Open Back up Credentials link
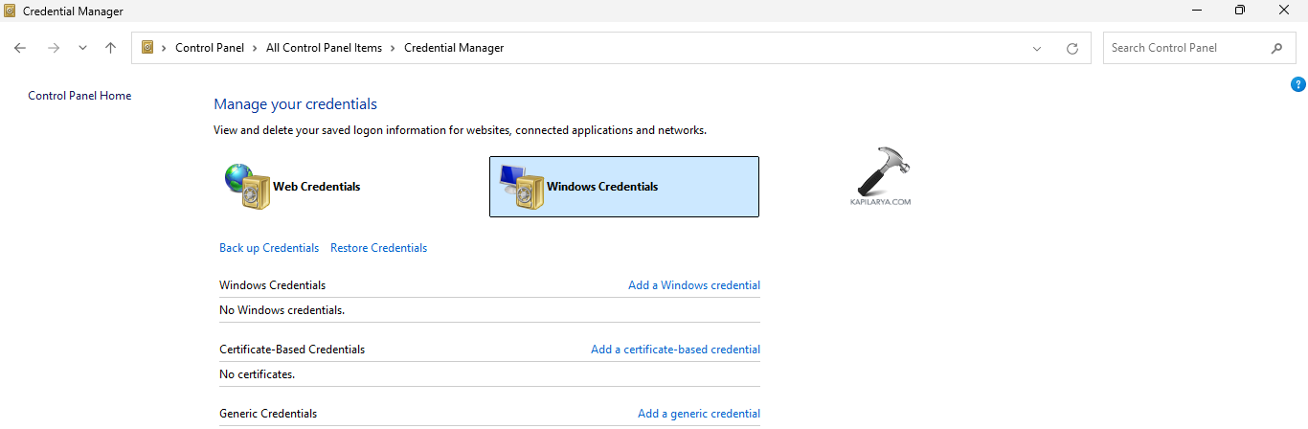This screenshot has width=1308, height=429. click(x=268, y=248)
